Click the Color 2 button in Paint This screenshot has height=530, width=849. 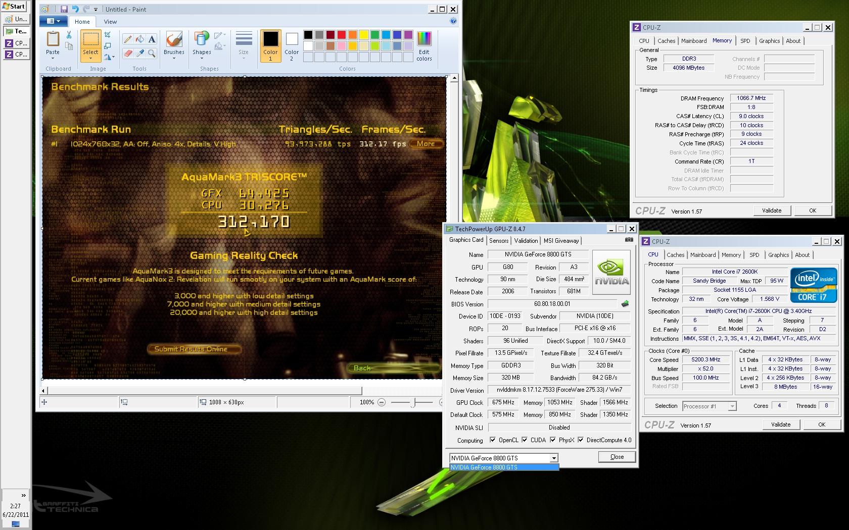292,46
